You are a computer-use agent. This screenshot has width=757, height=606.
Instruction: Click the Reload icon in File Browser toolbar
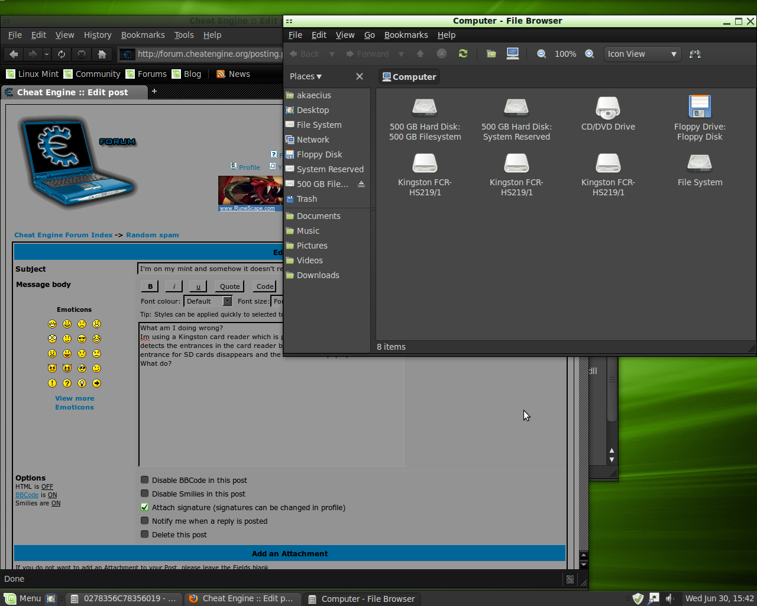coord(463,54)
